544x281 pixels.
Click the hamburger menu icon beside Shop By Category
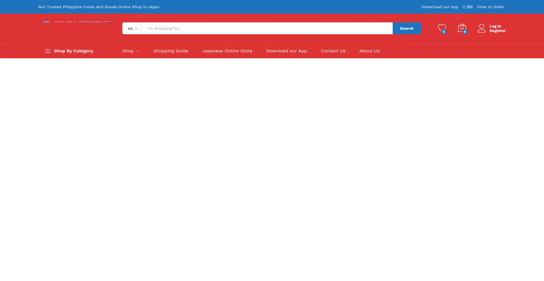click(x=48, y=51)
